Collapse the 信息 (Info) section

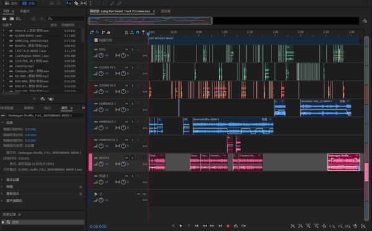(x=2, y=123)
